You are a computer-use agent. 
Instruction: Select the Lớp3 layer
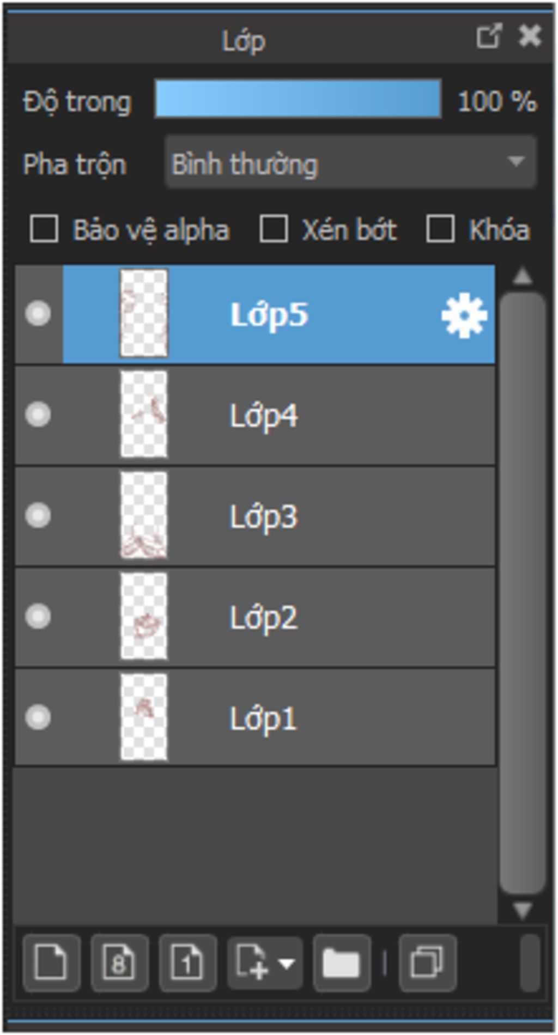pyautogui.click(x=255, y=516)
